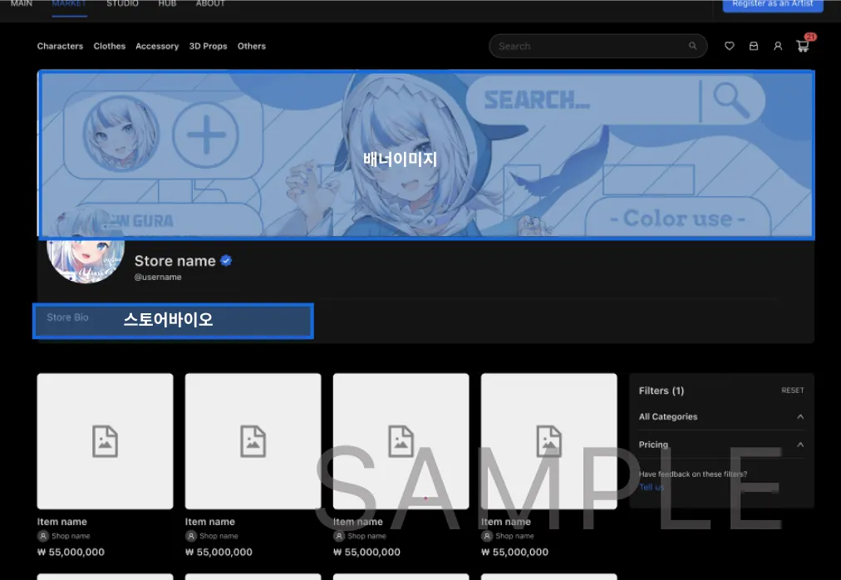This screenshot has height=580, width=841.
Task: Click the search magnifier icon
Action: (692, 47)
